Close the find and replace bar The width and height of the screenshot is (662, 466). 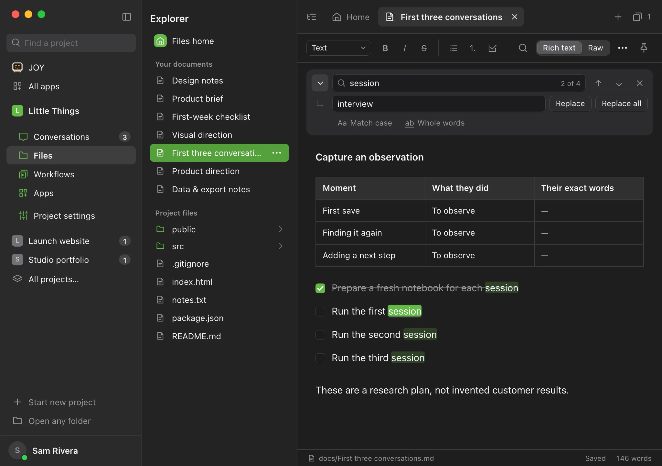click(x=639, y=83)
